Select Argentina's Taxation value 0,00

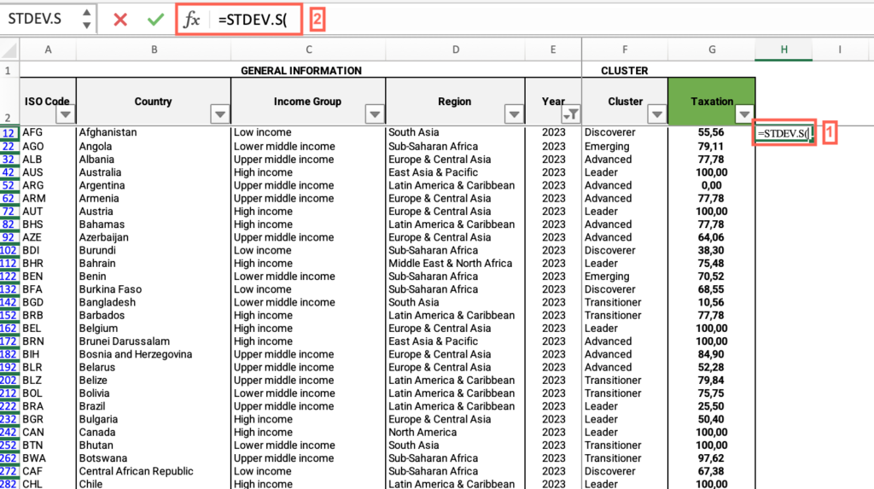pyautogui.click(x=711, y=185)
